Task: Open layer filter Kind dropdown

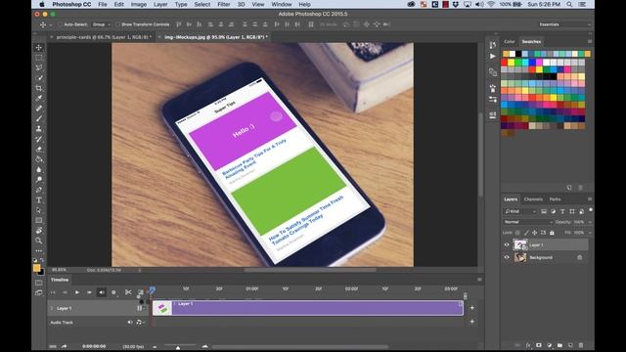Action: click(519, 211)
